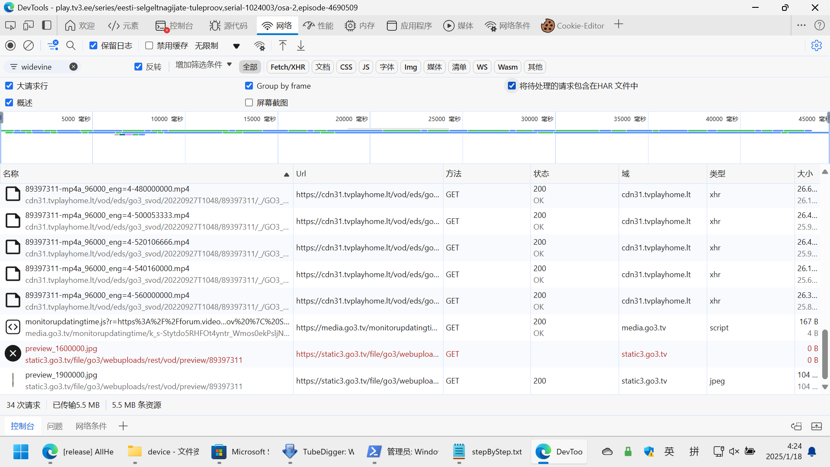Open network settings gear icon
The image size is (830, 467).
coord(816,45)
